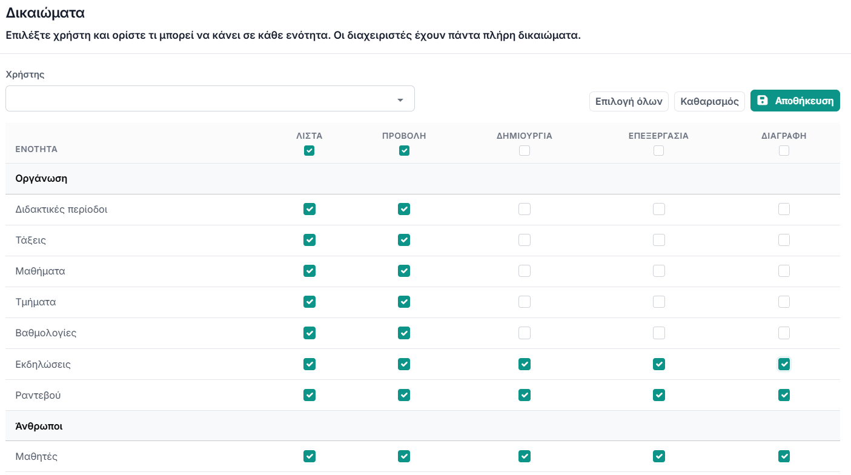Enable ΕΠΕΞΕΡΓΑΣΙΑ for Τμήματα
The height and width of the screenshot is (475, 851).
(658, 302)
